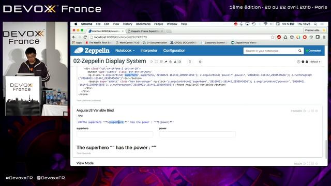Viewport: 331px width, 186px height.
Task: Run the View Mode paragraph
Action: pyautogui.click(x=305, y=164)
